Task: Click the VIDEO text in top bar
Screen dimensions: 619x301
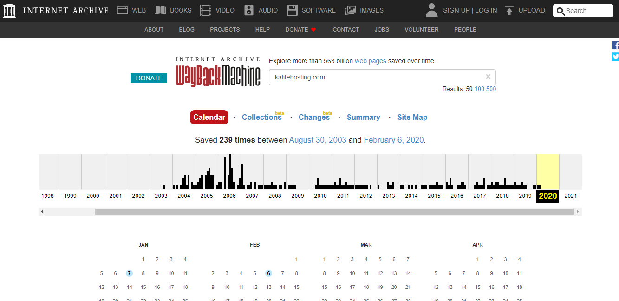Action: [x=225, y=10]
